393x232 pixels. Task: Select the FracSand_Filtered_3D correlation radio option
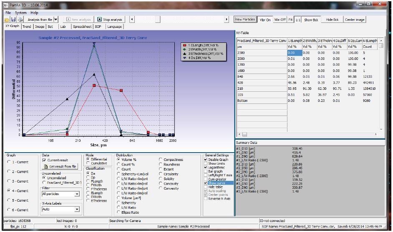(44, 183)
